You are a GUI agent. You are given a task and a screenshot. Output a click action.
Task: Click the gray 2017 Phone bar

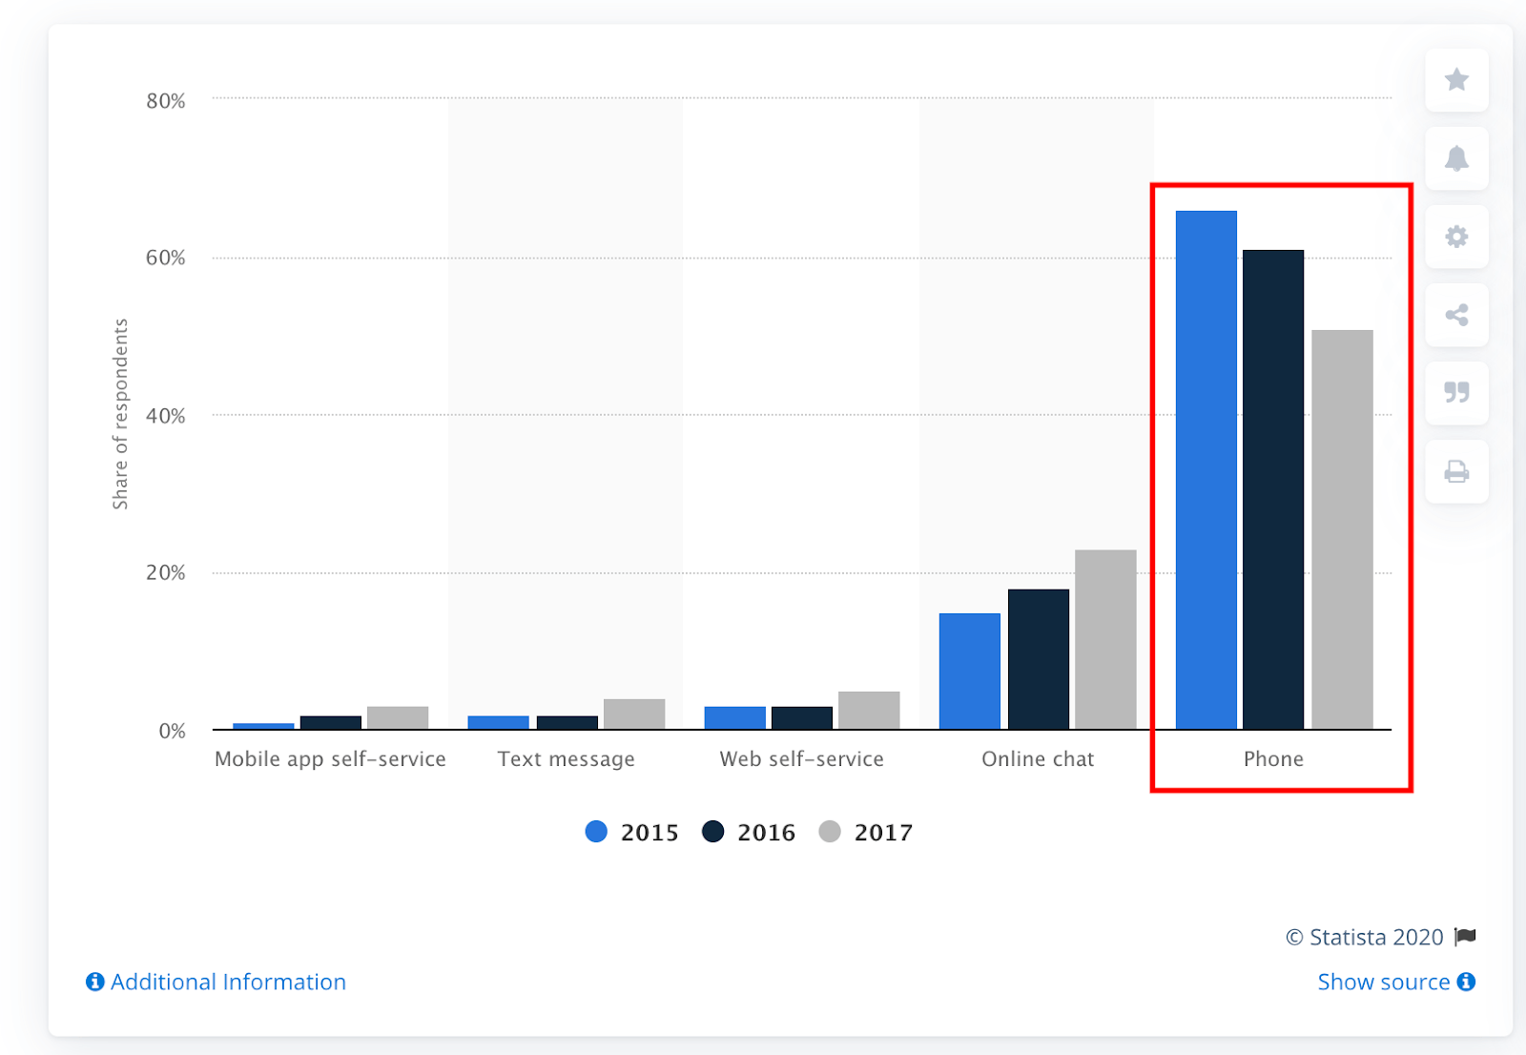pos(1342,529)
